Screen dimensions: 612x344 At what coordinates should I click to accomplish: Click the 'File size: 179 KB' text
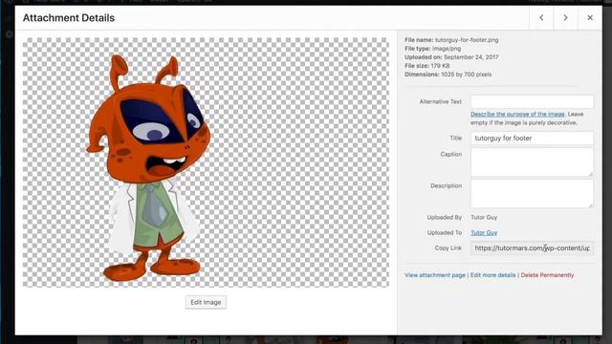coord(427,66)
